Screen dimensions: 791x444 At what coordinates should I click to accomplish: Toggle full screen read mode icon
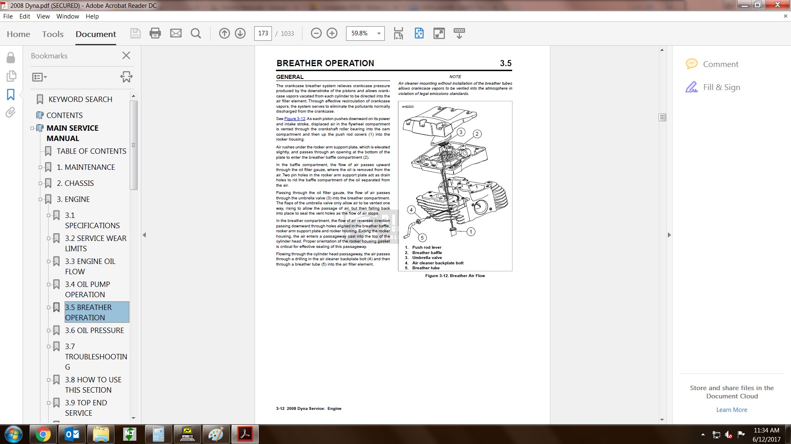pyautogui.click(x=439, y=33)
